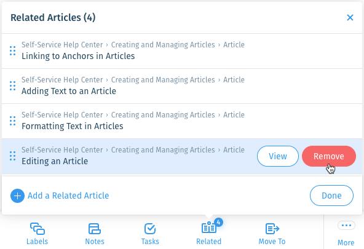
Task: View the Editing an Article entry
Action: pyautogui.click(x=278, y=156)
